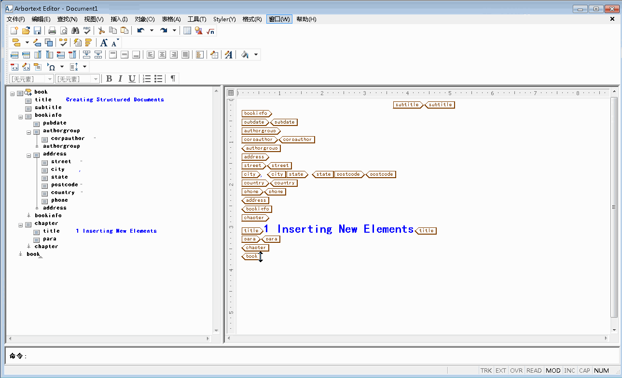Toggle bold formatting
This screenshot has height=378, width=622.
(x=109, y=79)
